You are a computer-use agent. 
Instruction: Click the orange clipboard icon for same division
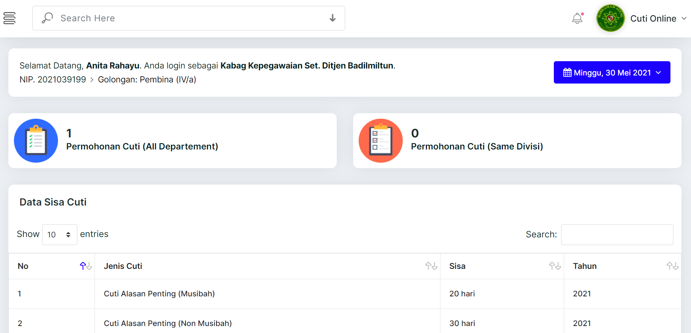pyautogui.click(x=380, y=140)
